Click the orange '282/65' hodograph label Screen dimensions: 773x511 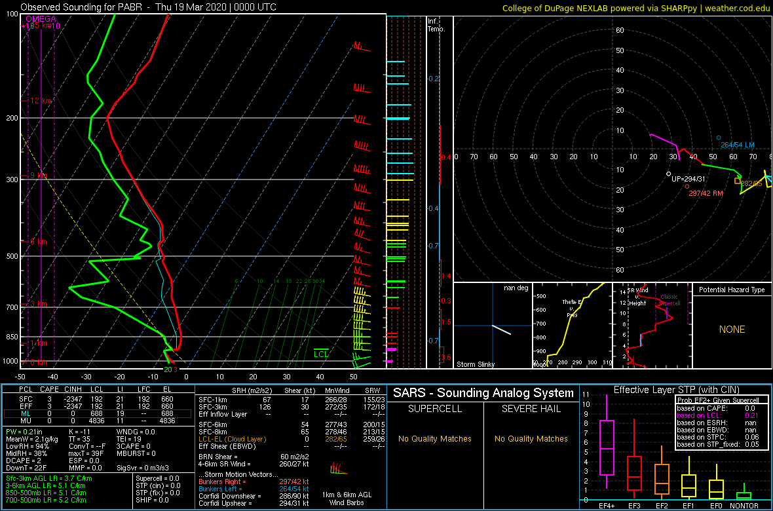[752, 183]
